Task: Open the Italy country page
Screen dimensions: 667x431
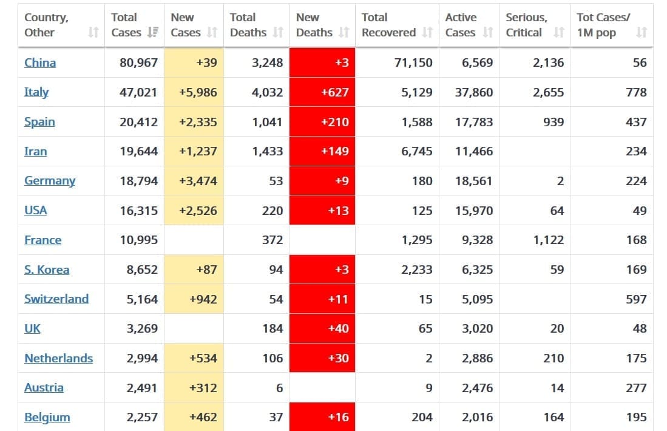Action: point(36,92)
